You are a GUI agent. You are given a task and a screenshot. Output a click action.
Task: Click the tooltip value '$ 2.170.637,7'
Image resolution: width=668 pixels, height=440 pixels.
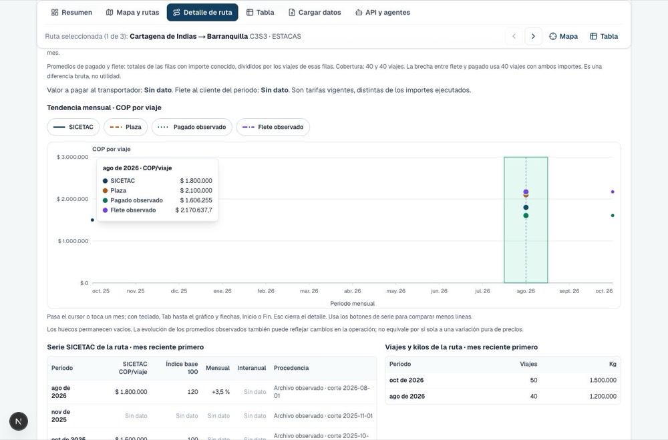click(194, 210)
